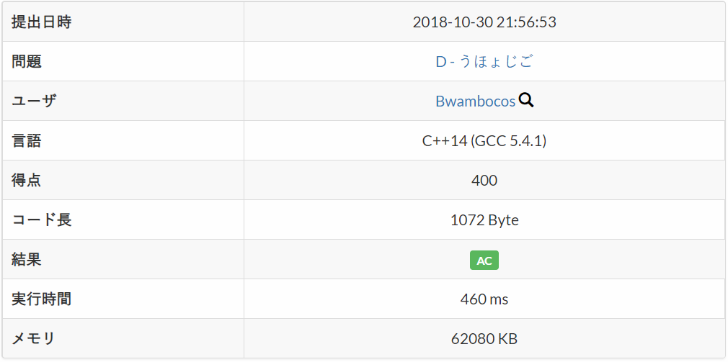
Task: Click the 結果 row label
Action: point(27,260)
